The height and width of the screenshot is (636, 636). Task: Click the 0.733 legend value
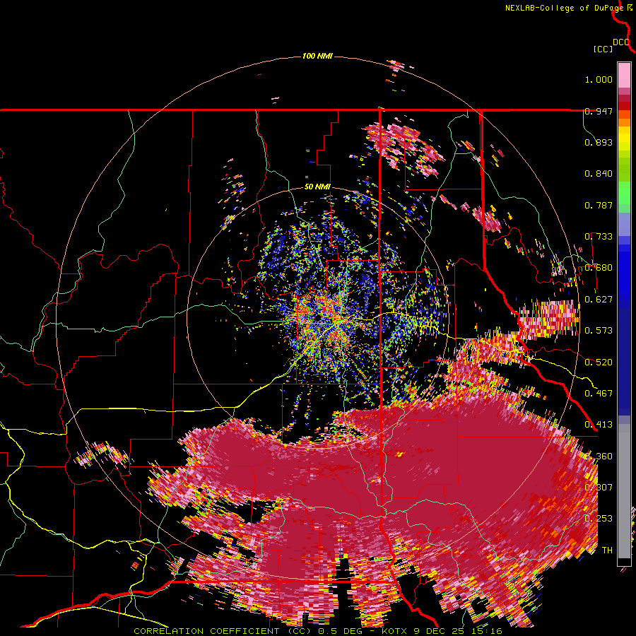pyautogui.click(x=599, y=237)
